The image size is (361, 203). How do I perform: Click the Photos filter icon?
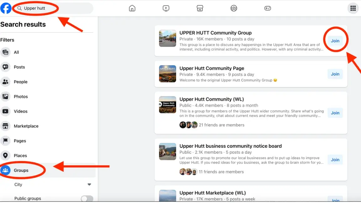(5, 96)
